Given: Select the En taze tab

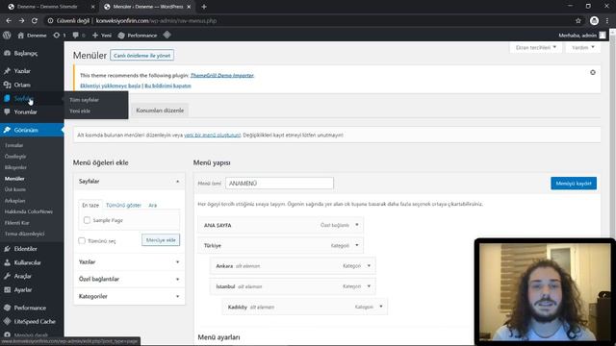Looking at the screenshot, I should 90,205.
